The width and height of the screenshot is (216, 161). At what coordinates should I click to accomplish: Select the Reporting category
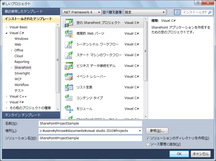pos(22,62)
